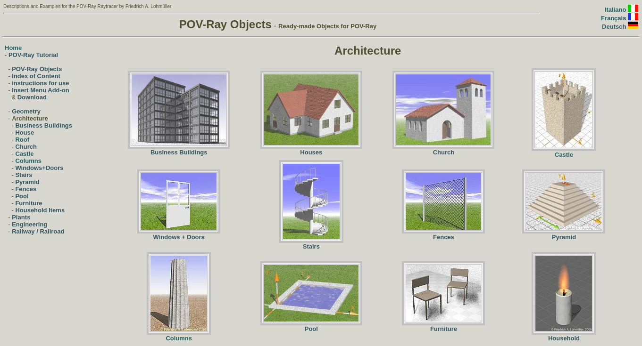Click the swimming Pool thumbnail

[311, 293]
